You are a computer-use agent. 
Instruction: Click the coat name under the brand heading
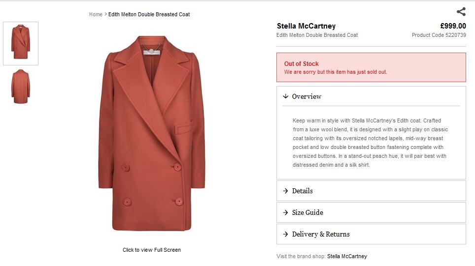click(317, 35)
